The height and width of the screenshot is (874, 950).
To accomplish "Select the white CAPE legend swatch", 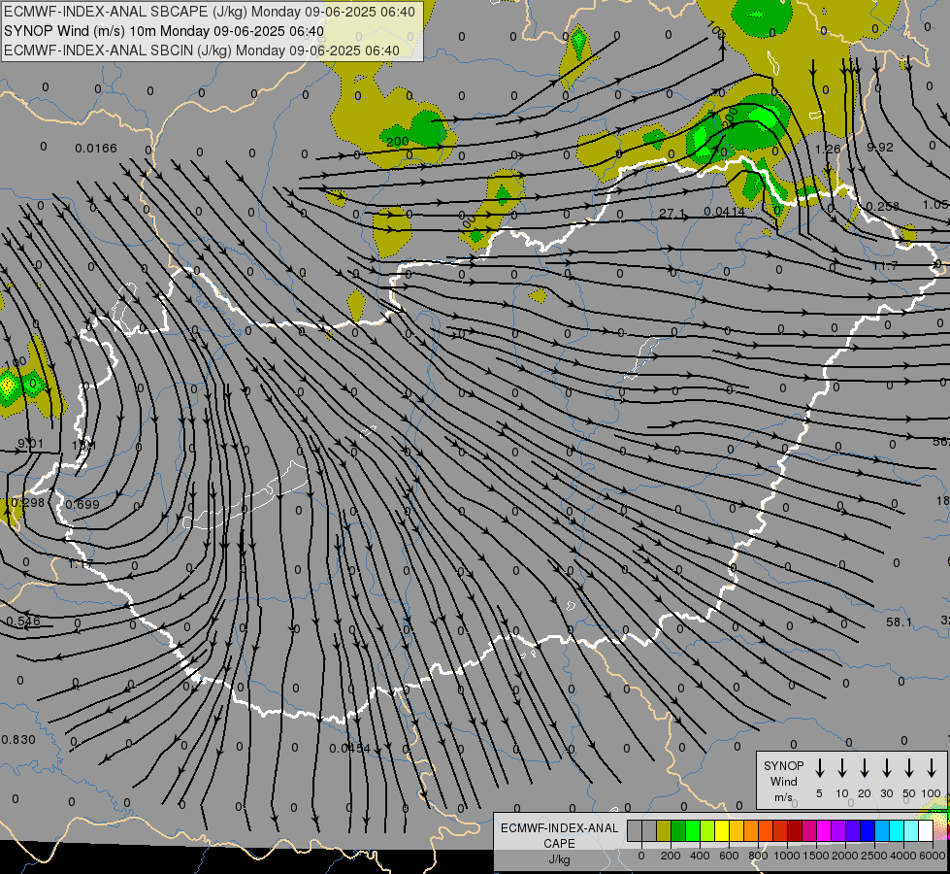I will [x=927, y=831].
